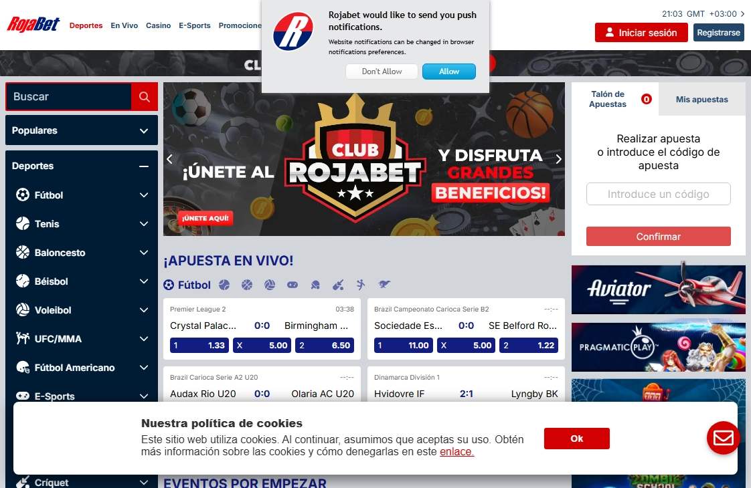Click the Fútbol Americano helmet icon
Image resolution: width=751 pixels, height=488 pixels.
pos(23,367)
